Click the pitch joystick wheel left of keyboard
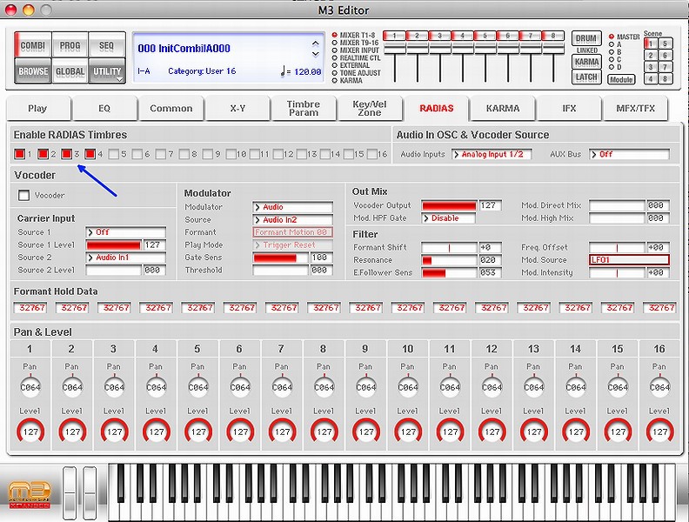 [x=70, y=493]
